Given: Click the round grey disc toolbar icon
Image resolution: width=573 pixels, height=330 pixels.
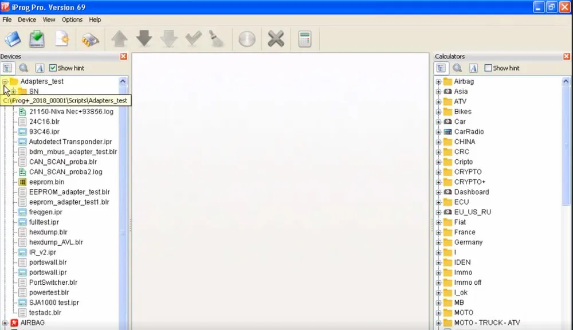Looking at the screenshot, I should [x=246, y=39].
